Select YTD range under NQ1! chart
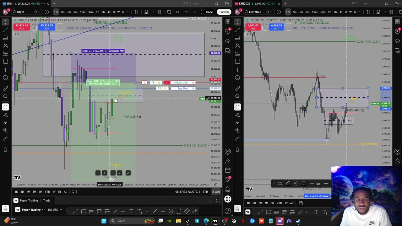The image size is (402, 226). click(47, 191)
